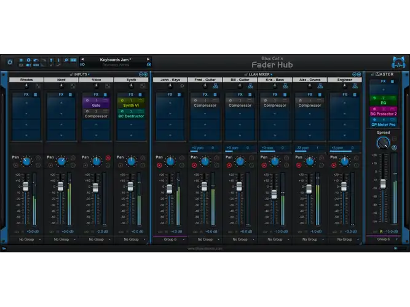
Task: Select the Engineer channel header
Action: 345,80
